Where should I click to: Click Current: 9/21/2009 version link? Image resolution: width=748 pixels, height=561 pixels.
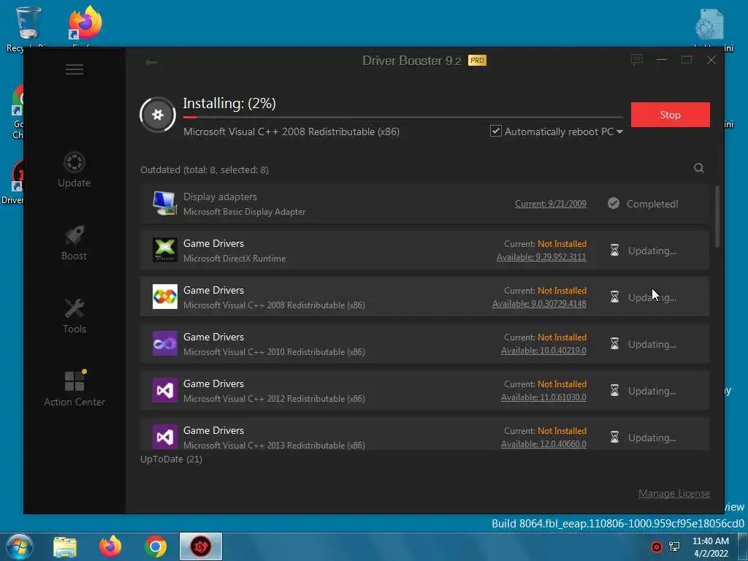551,204
